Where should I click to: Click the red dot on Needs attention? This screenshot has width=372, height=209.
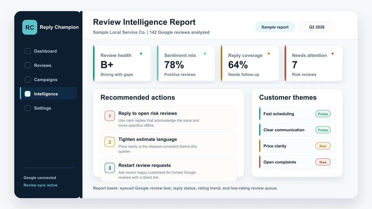click(333, 54)
